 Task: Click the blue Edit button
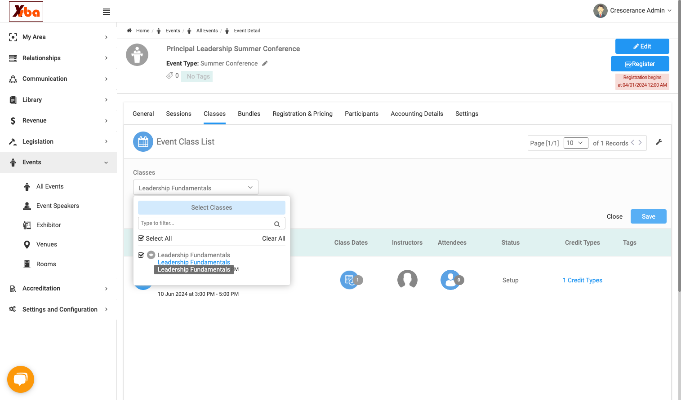(642, 46)
